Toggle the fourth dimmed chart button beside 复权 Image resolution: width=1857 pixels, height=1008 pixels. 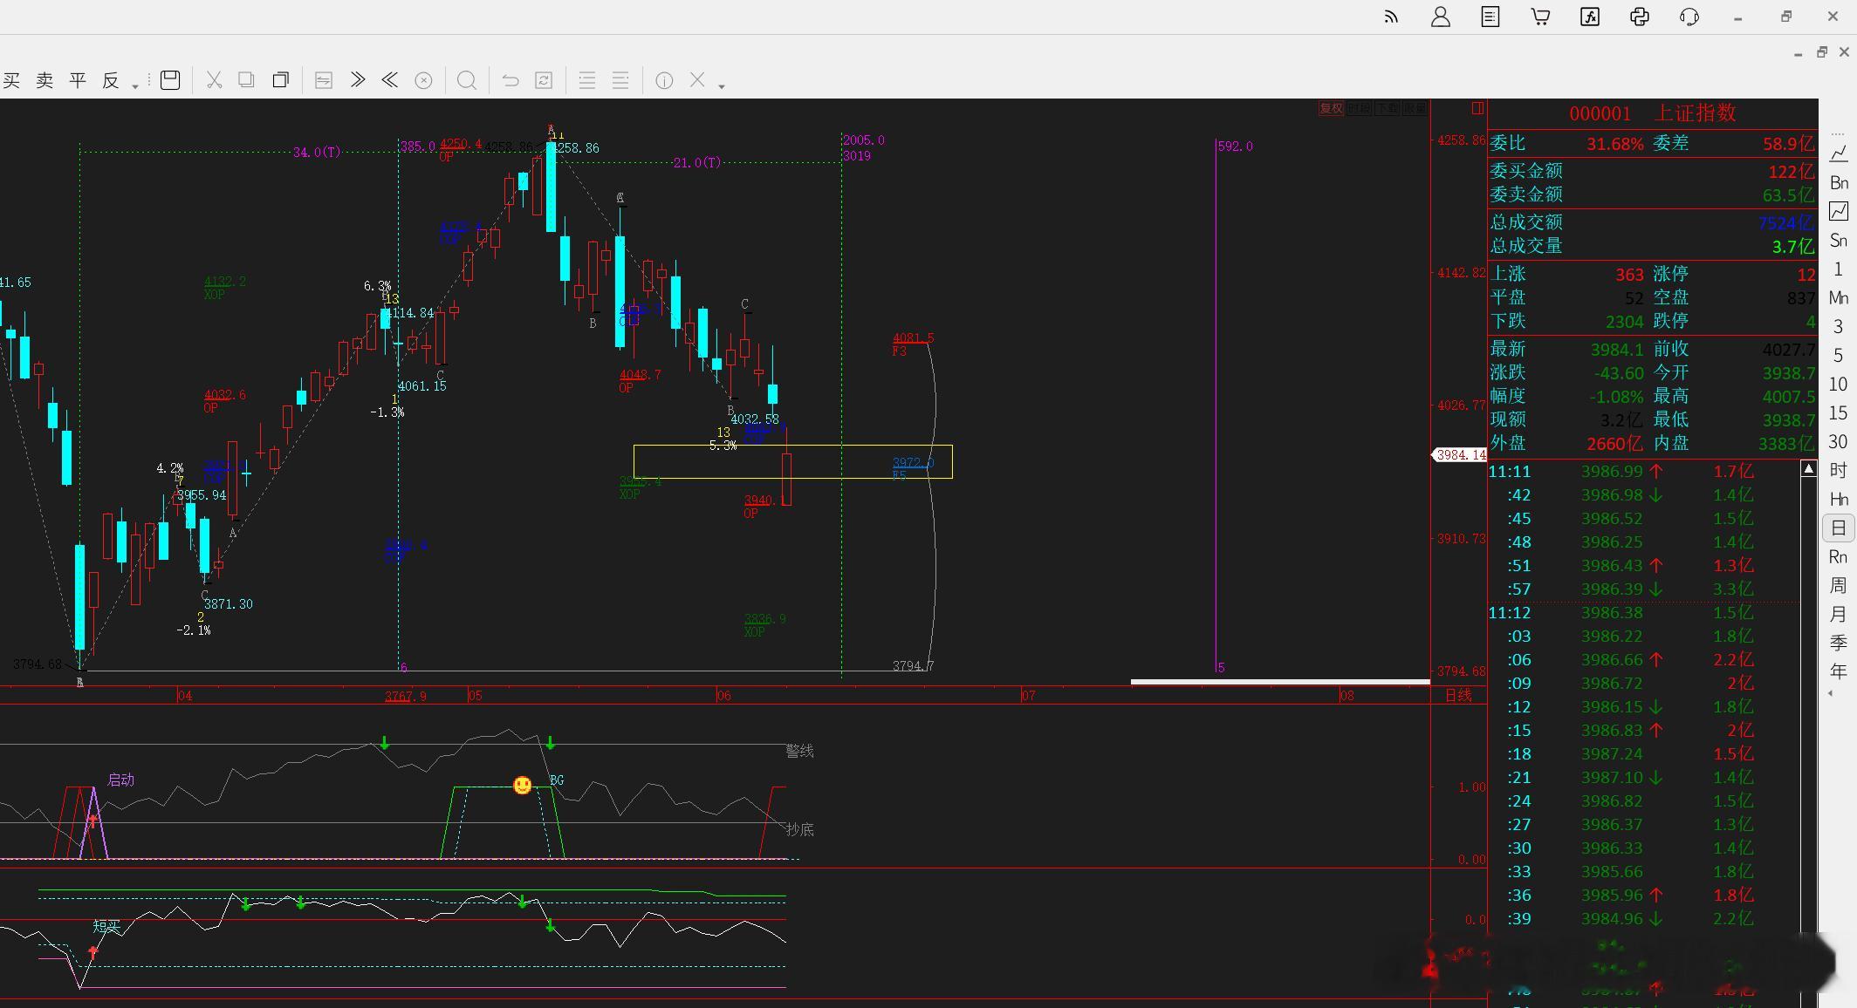[x=1415, y=108]
